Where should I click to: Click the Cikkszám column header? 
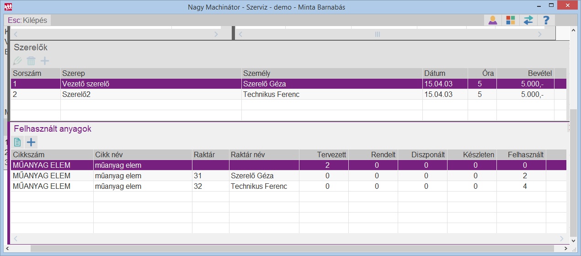click(52, 155)
